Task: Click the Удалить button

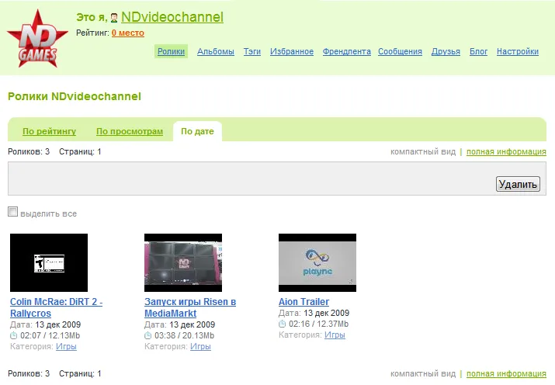Action: tap(518, 184)
